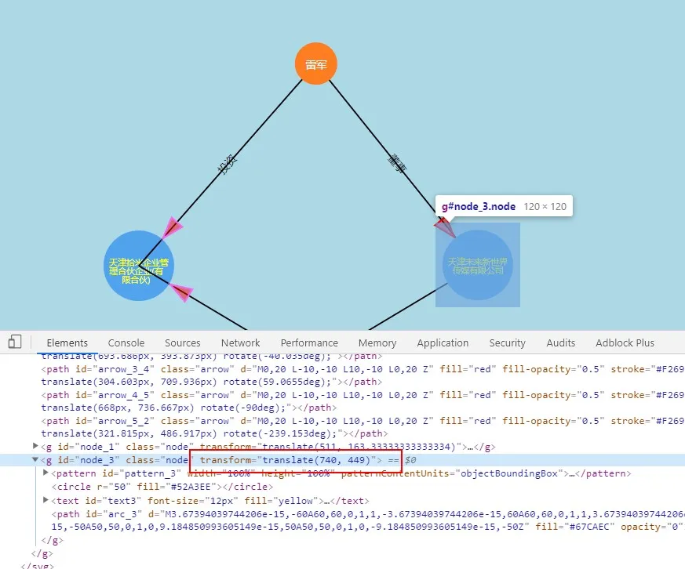Viewport: 685px width, 569px height.
Task: Click the highlighted 天津未来新世界传媒有限公司 node
Action: [478, 266]
